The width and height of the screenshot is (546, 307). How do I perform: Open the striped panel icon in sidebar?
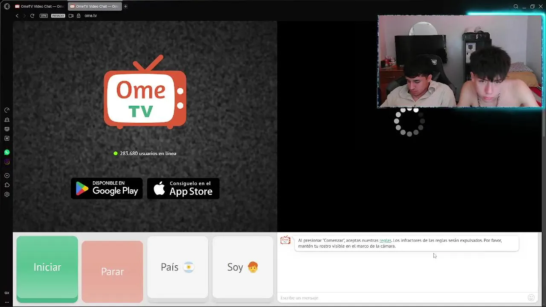(7, 129)
